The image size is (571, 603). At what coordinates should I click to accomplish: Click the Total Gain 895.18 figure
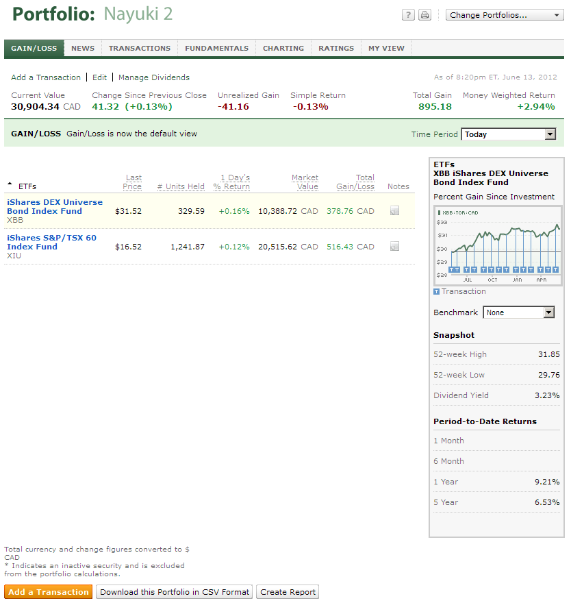pos(435,106)
